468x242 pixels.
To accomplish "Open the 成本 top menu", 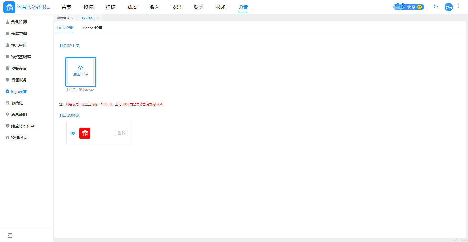I will (x=132, y=7).
